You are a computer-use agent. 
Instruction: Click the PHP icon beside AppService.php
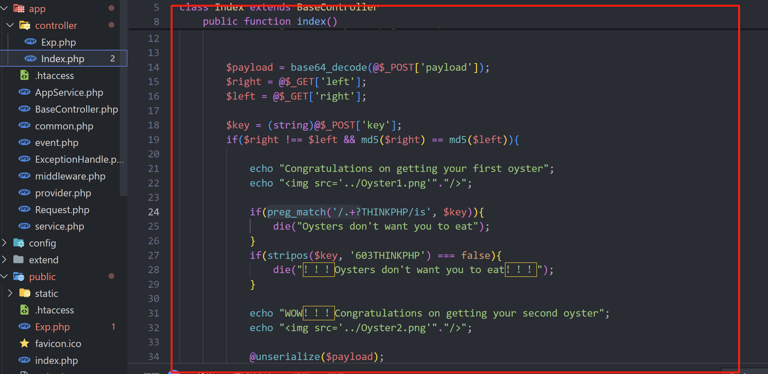point(24,92)
